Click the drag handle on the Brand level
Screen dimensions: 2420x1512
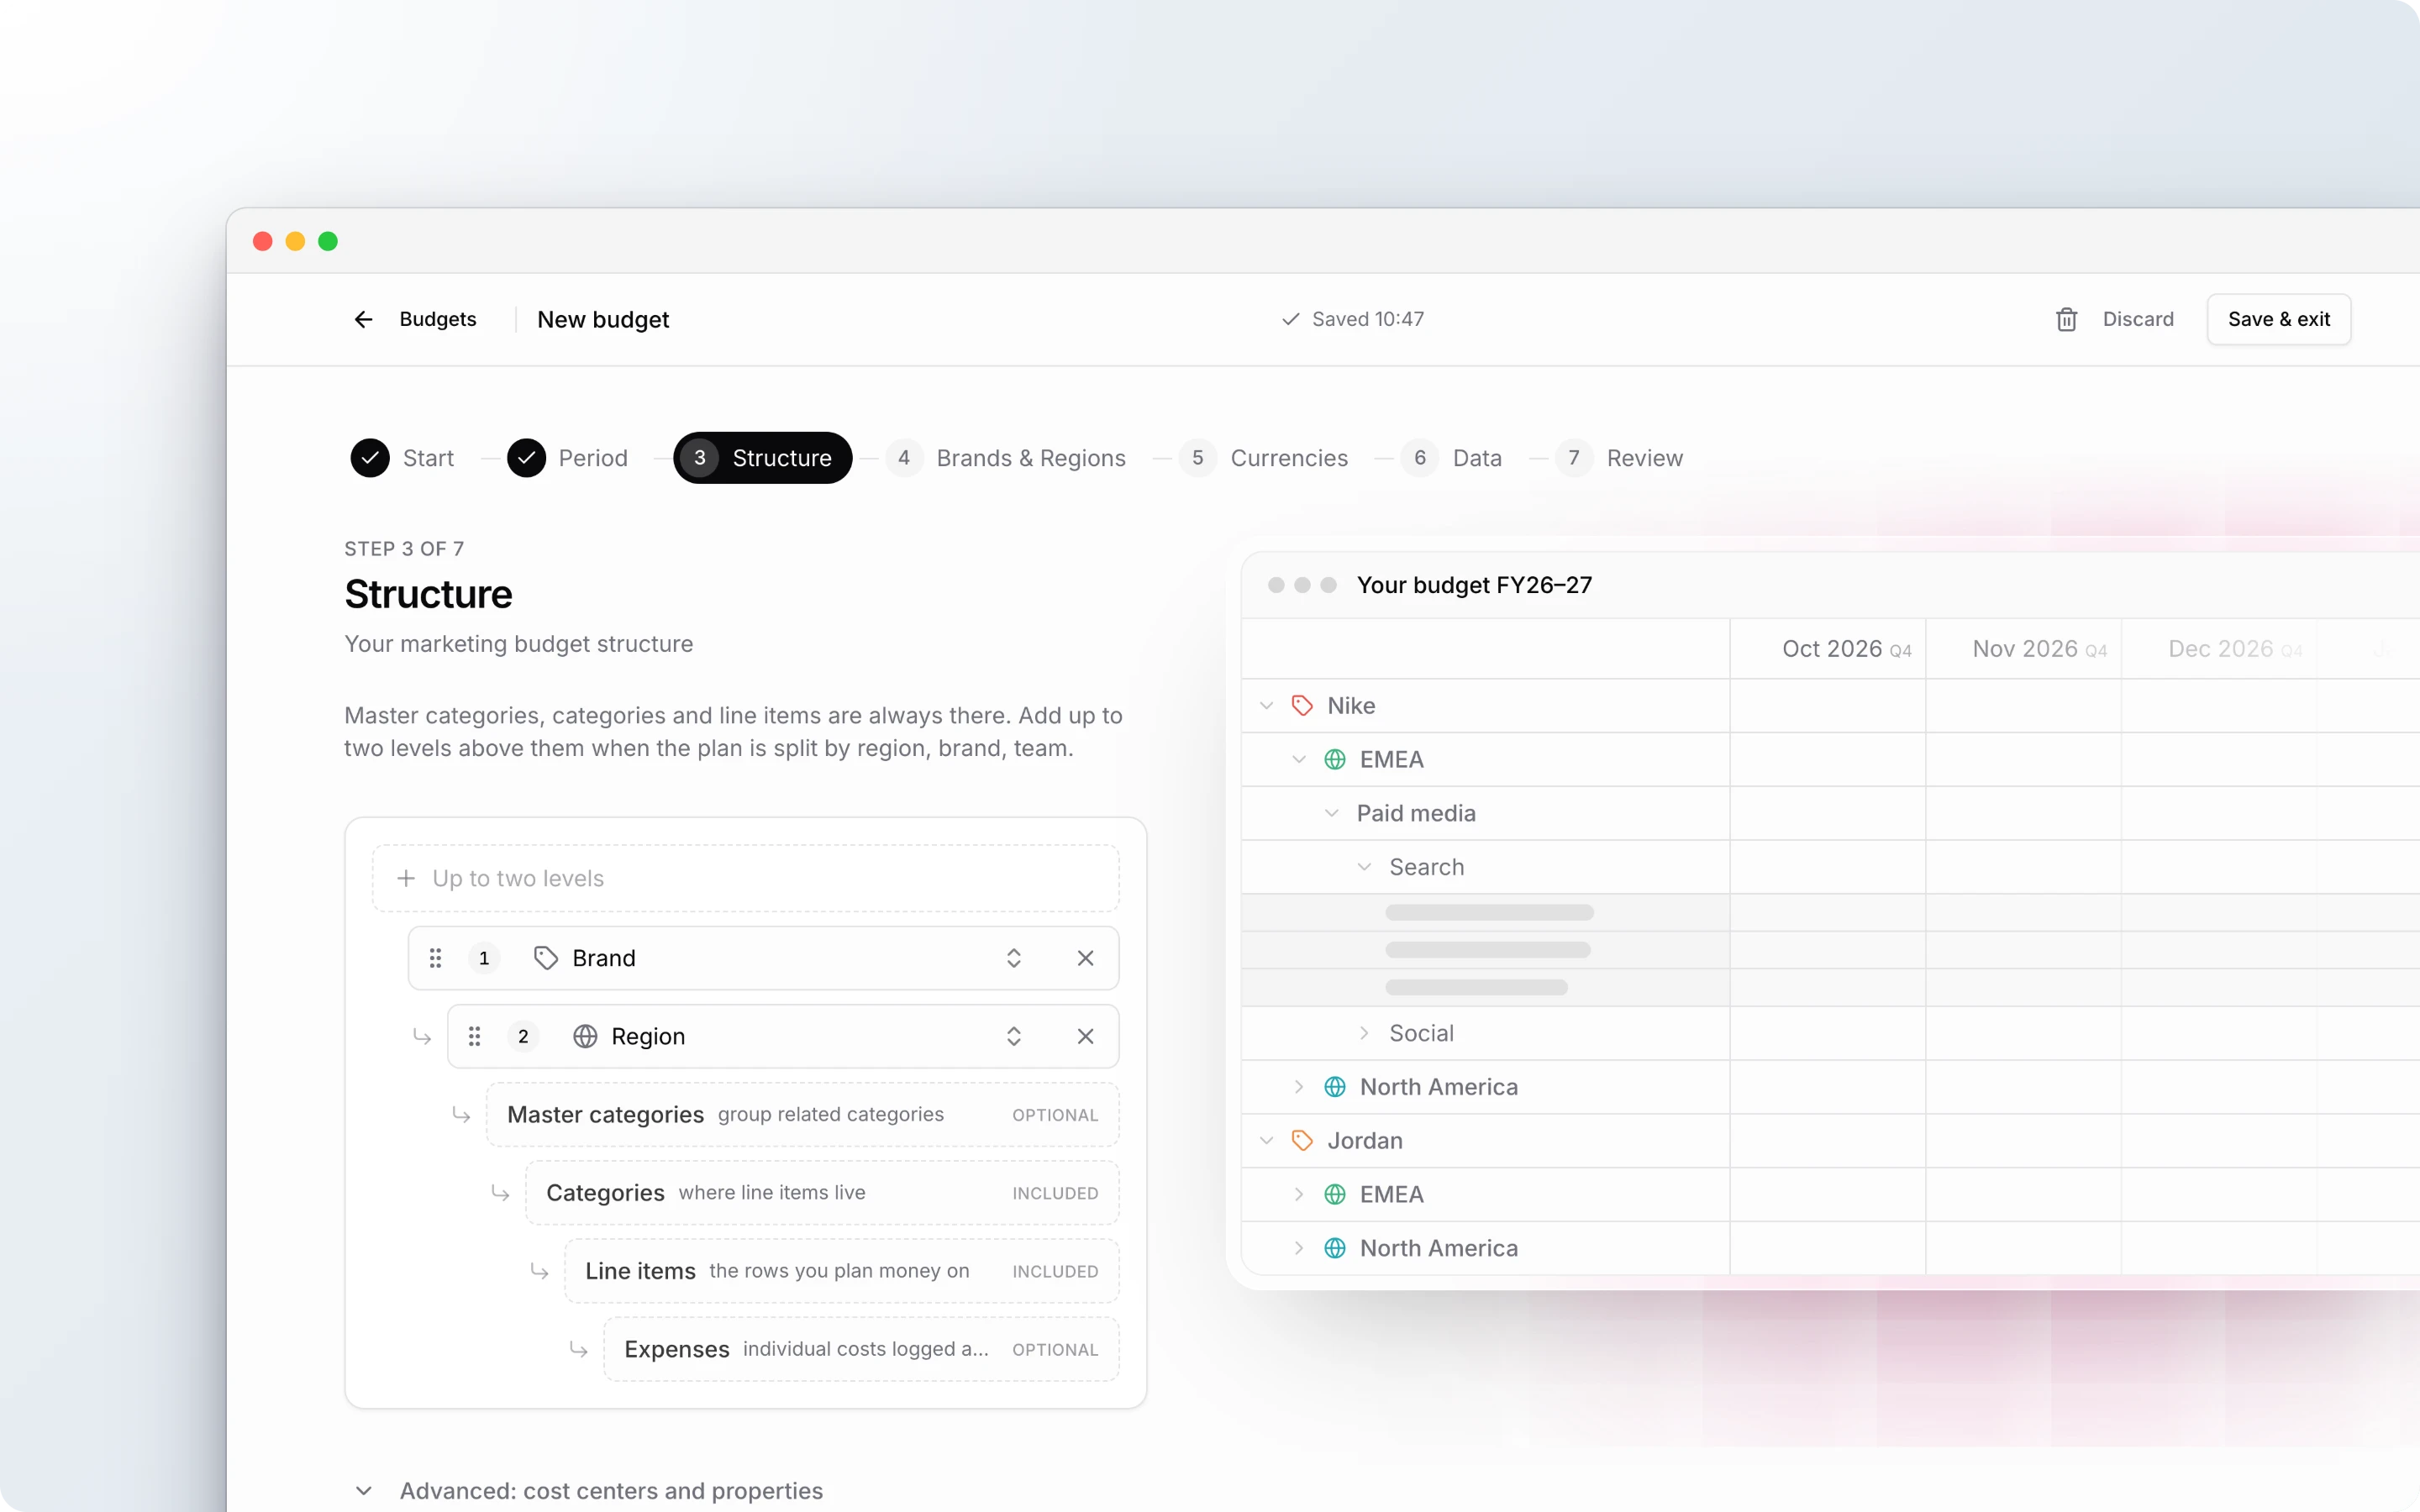point(435,958)
